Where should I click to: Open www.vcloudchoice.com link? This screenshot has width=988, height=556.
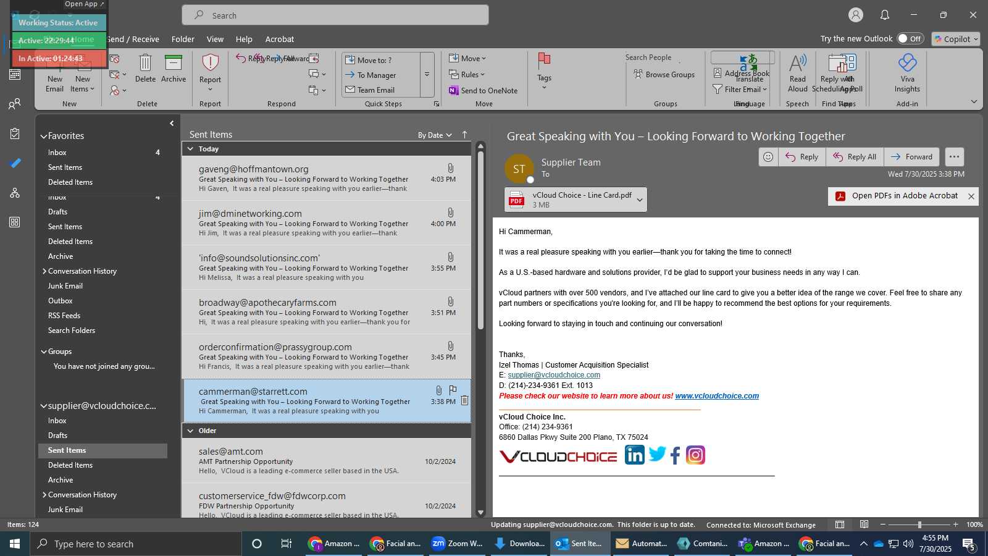click(717, 396)
